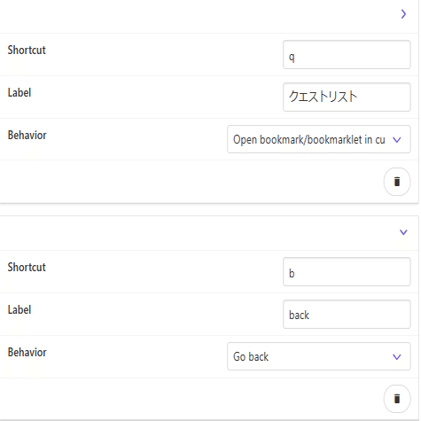This screenshot has height=421, width=421.
Task: Click the 'Behavior' text beside the 'Go back' dropdown
Action: (27, 352)
